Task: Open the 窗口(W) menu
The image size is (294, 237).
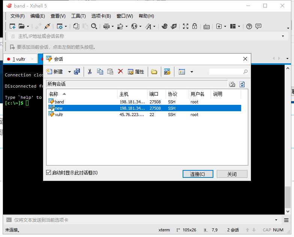Action: point(124,16)
